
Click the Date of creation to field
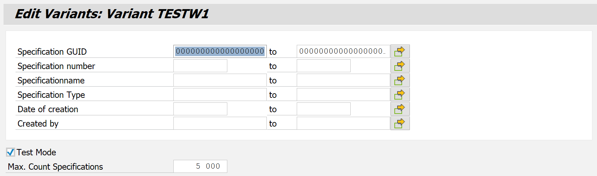tap(324, 109)
